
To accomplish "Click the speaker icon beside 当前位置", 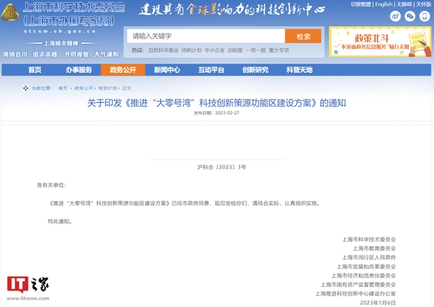I will (26, 88).
